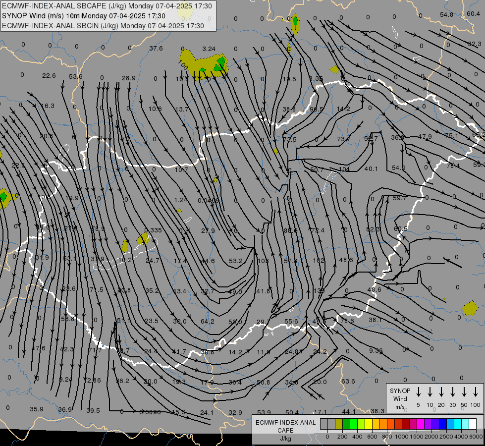Click the map value 22.6
485x446 pixels.
coord(49,76)
